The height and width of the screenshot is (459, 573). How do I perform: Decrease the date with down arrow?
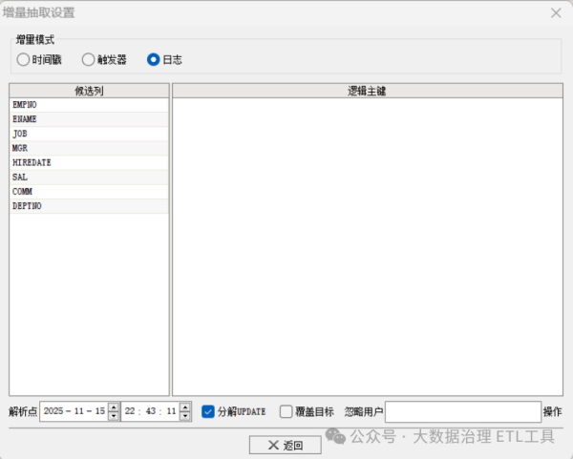click(114, 416)
